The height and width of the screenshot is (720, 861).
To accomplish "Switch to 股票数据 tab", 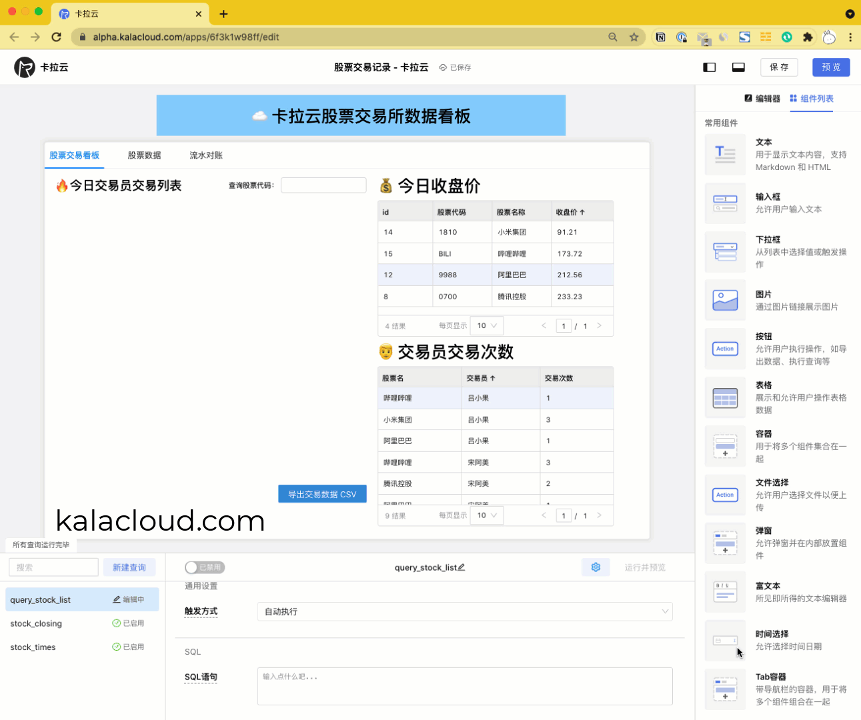I will (x=144, y=155).
